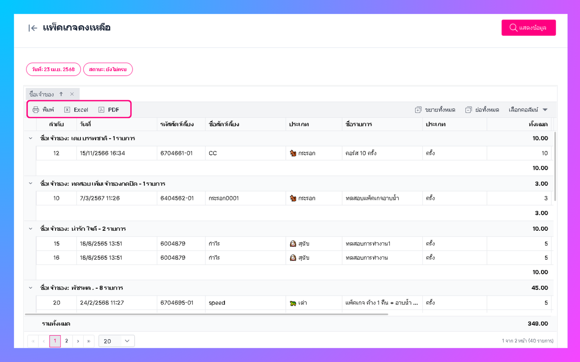
Task: Jump to last page with double arrow
Action: (x=89, y=341)
